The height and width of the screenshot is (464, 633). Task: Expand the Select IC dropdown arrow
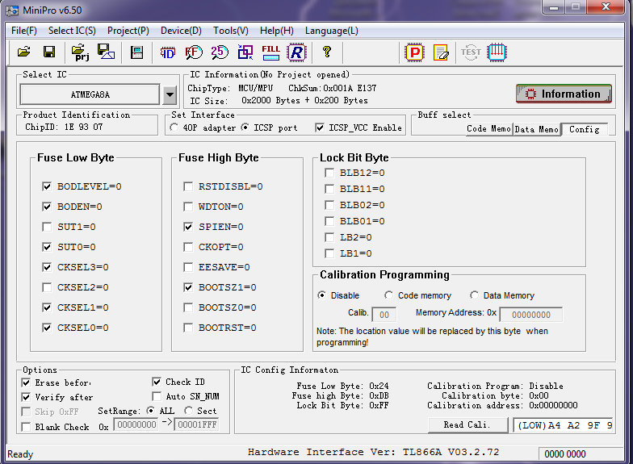[170, 94]
